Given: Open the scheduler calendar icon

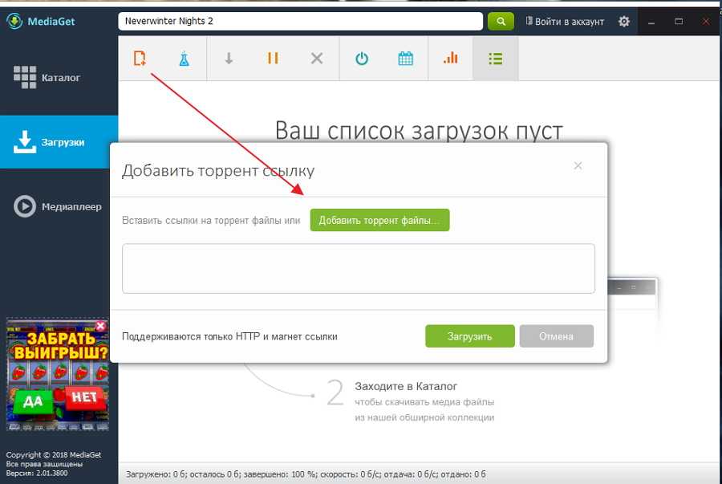Looking at the screenshot, I should (x=406, y=59).
